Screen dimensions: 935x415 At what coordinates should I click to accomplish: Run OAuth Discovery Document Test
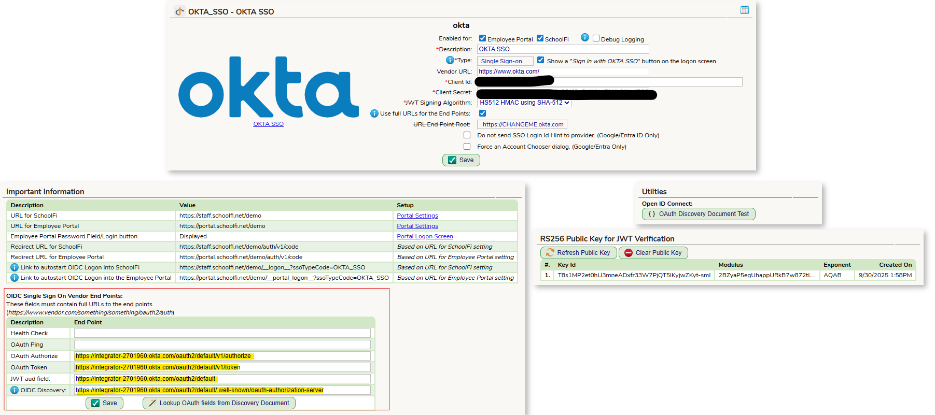coord(699,214)
